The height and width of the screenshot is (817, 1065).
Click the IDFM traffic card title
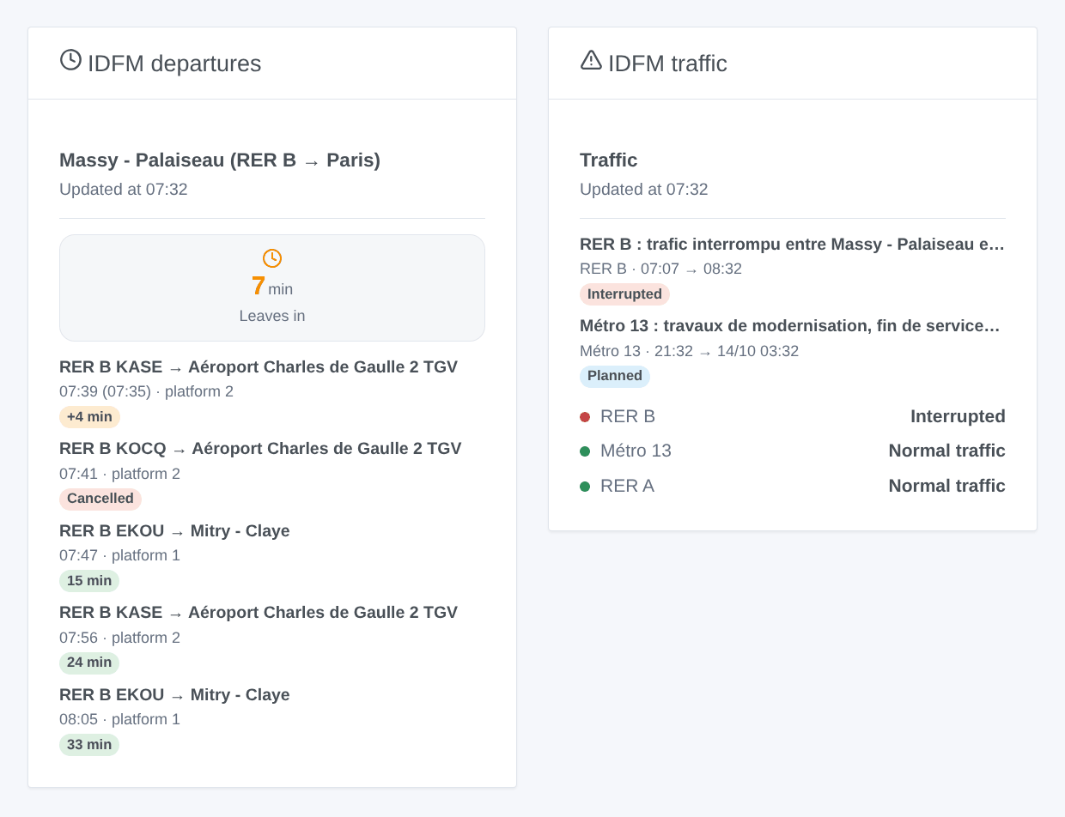click(x=667, y=64)
